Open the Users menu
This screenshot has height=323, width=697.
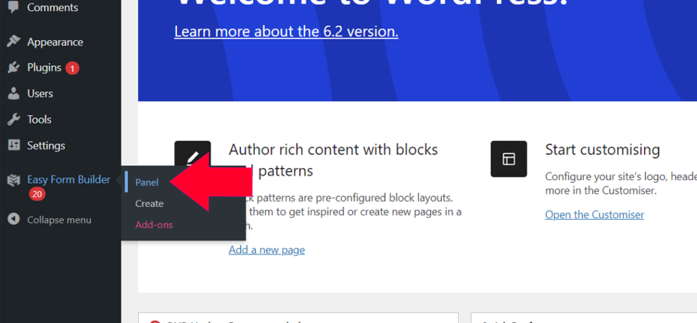(40, 94)
